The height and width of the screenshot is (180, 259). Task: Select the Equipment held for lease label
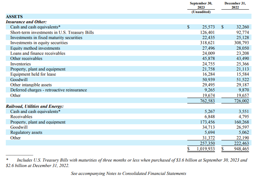pyautogui.click(x=33, y=74)
